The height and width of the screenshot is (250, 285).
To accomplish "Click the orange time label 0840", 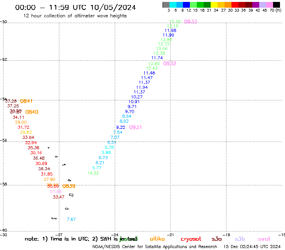I will point(32,112).
